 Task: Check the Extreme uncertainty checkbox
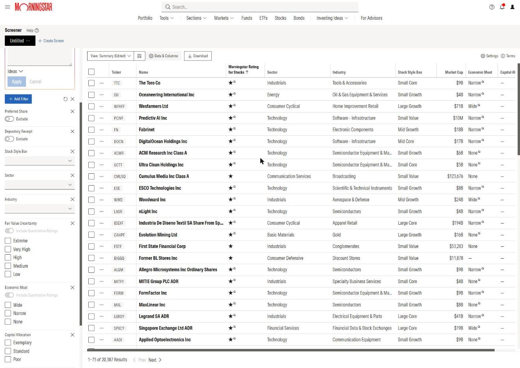click(8, 241)
